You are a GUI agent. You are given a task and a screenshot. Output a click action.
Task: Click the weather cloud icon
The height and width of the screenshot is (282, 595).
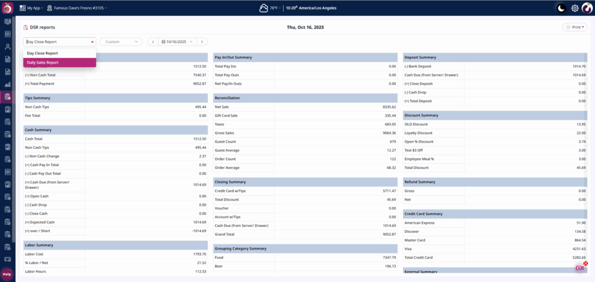tap(264, 8)
